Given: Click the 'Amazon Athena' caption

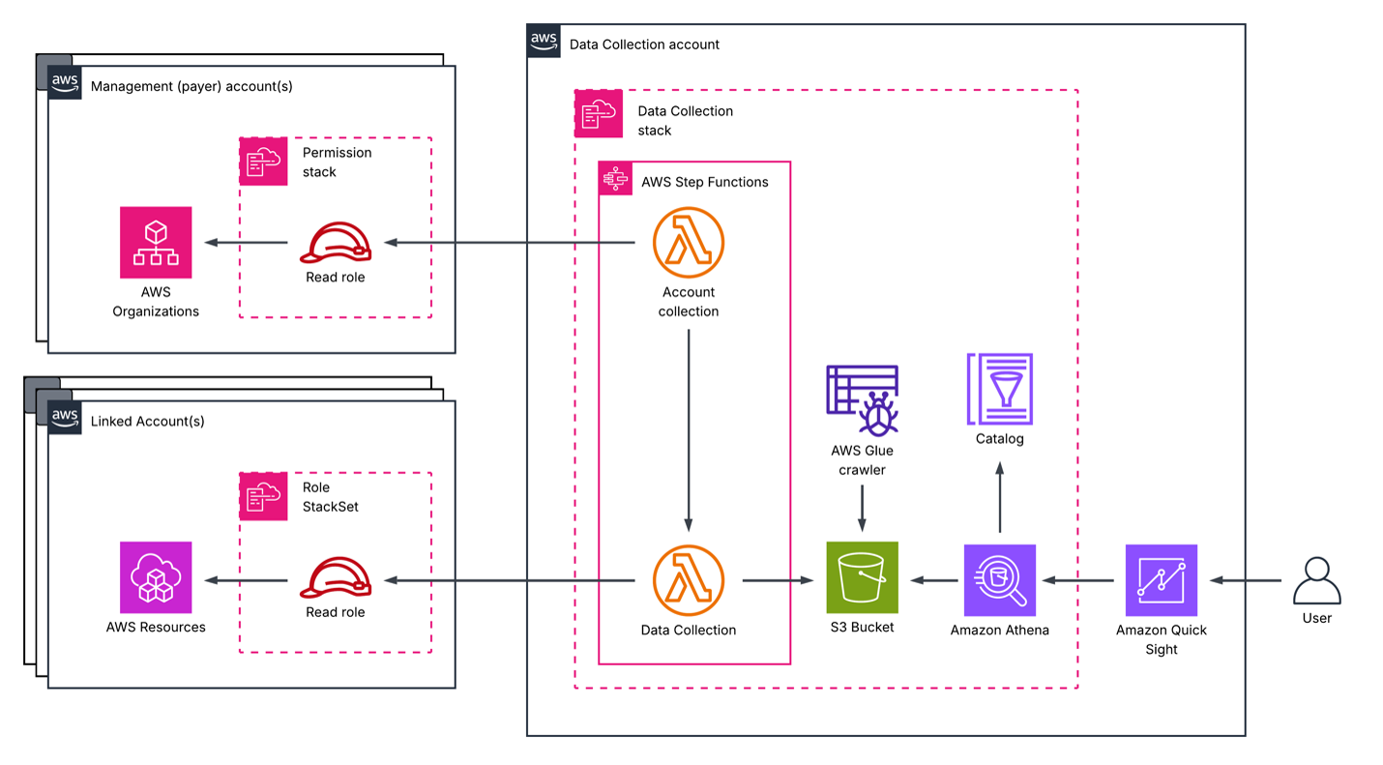Looking at the screenshot, I should pos(1000,630).
